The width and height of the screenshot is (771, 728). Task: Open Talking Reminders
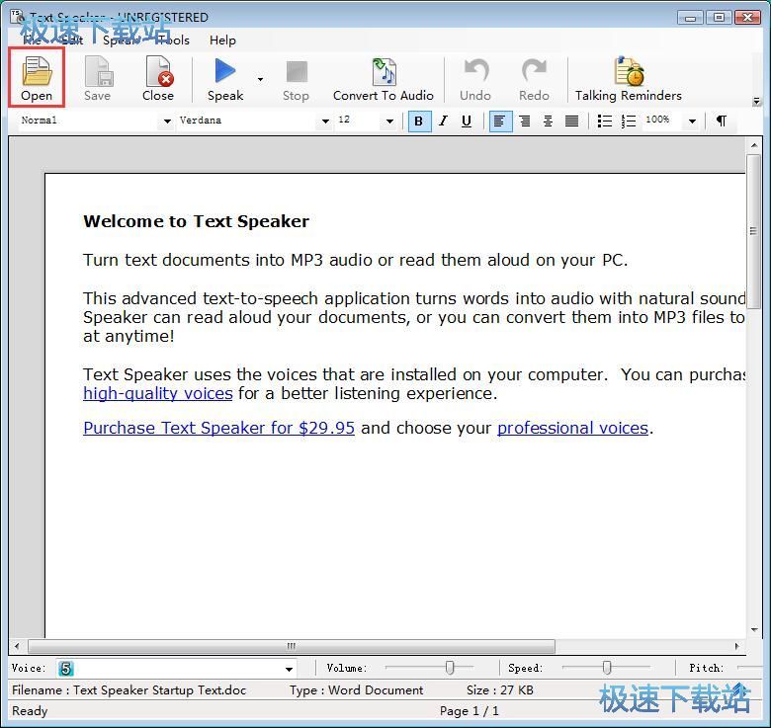point(629,79)
